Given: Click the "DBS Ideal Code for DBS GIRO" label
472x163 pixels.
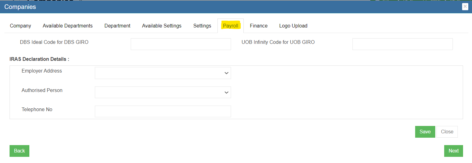Looking at the screenshot, I should 54,42.
